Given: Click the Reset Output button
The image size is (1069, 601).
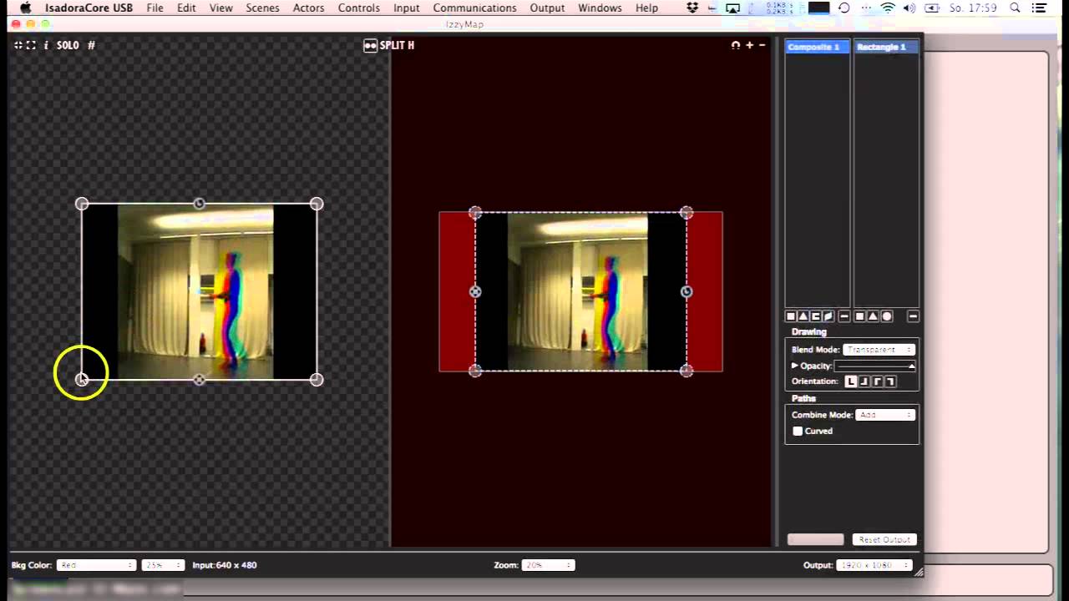Looking at the screenshot, I should click(x=884, y=539).
